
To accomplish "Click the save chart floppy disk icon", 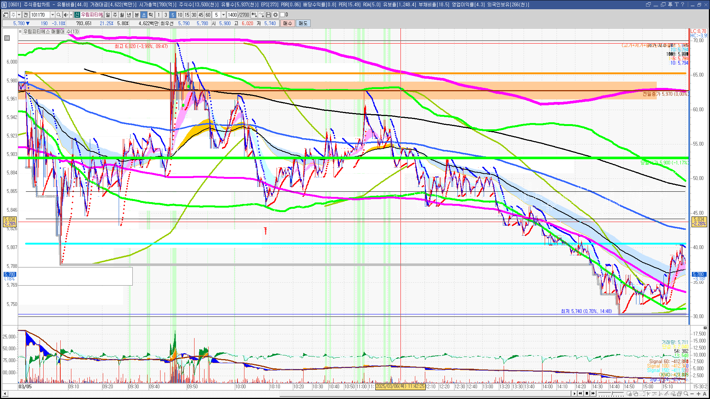I will point(268,15).
